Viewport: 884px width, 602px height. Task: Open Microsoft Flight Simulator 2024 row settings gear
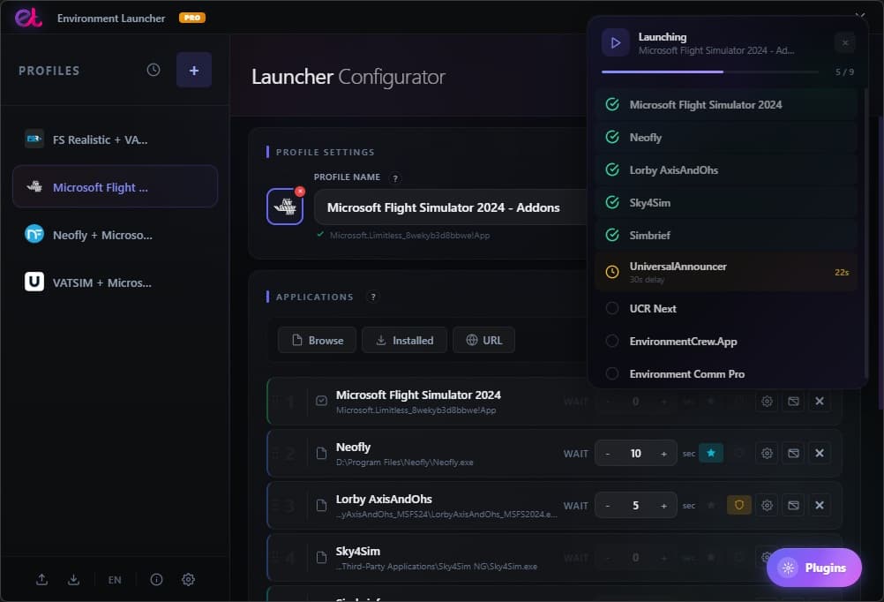click(x=767, y=401)
